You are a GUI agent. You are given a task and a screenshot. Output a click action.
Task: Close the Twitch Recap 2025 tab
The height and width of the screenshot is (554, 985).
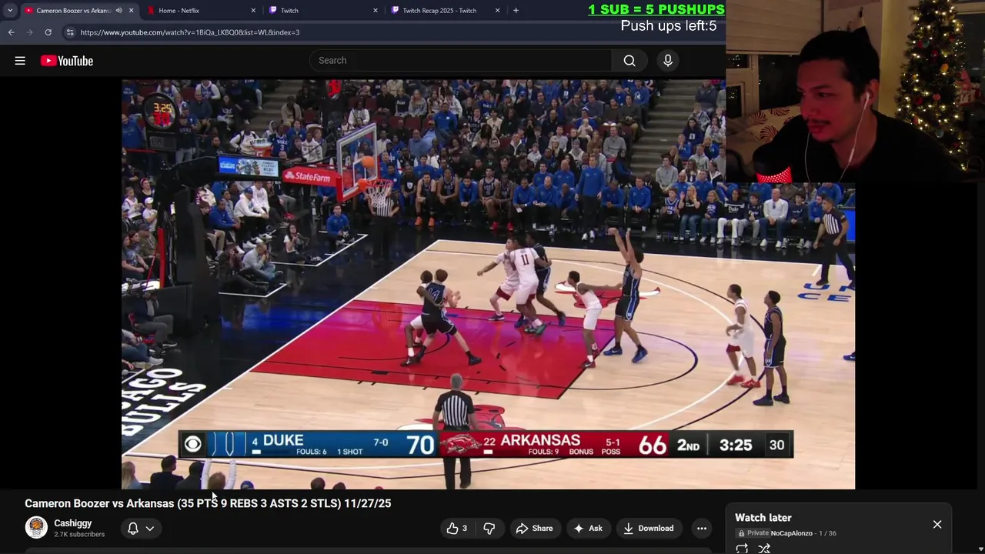497,11
